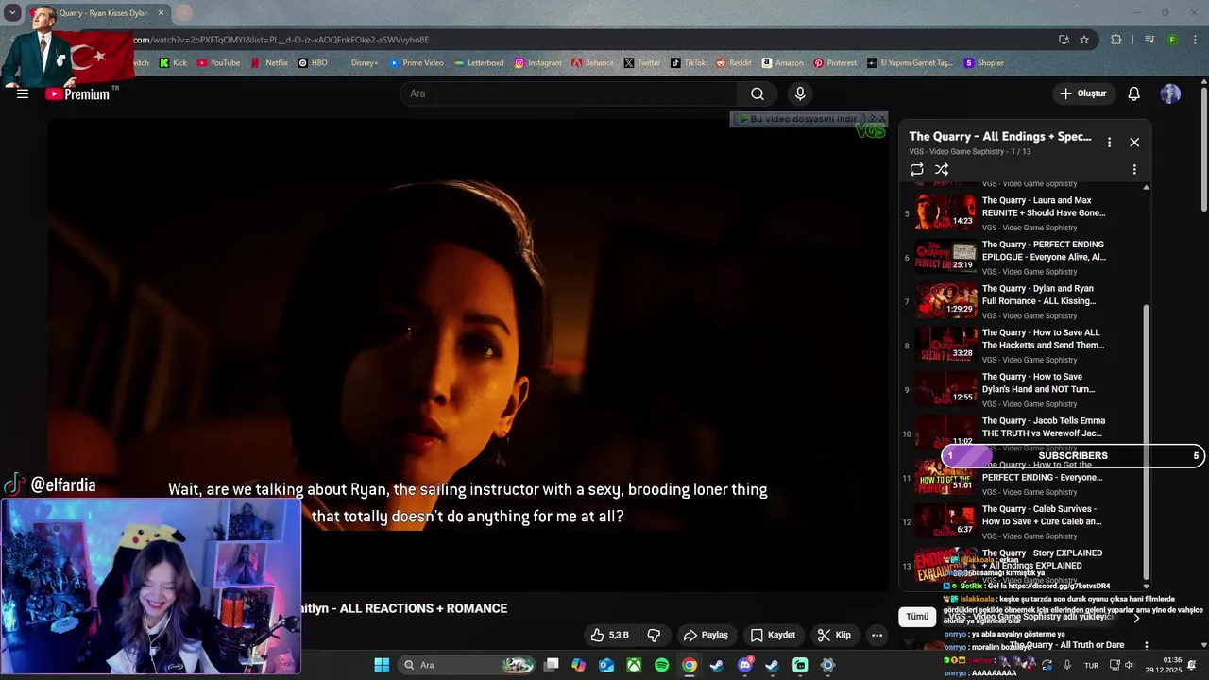Click the Windows Start button

[382, 665]
